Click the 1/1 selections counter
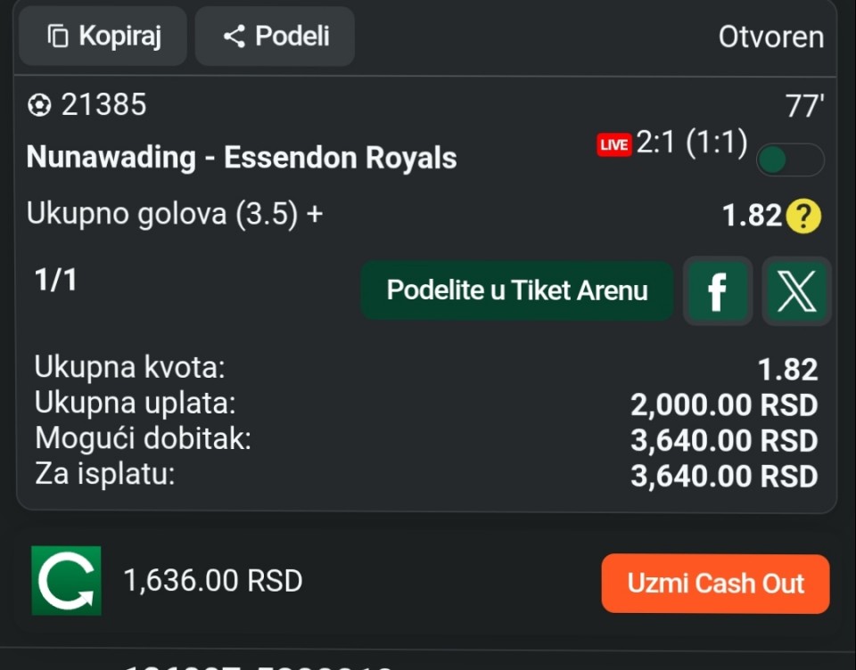Viewport: 856px width, 670px height. [55, 281]
